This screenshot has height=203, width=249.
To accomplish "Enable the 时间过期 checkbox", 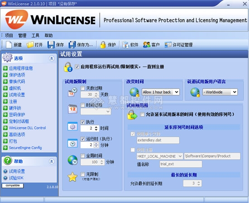I will pyautogui.click(x=82, y=105).
